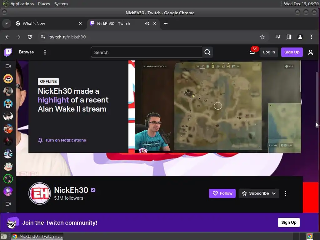Click Turn on Notifications link
This screenshot has height=240, width=320.
(62, 140)
